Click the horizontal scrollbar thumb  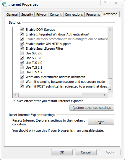pyautogui.click(x=50, y=95)
